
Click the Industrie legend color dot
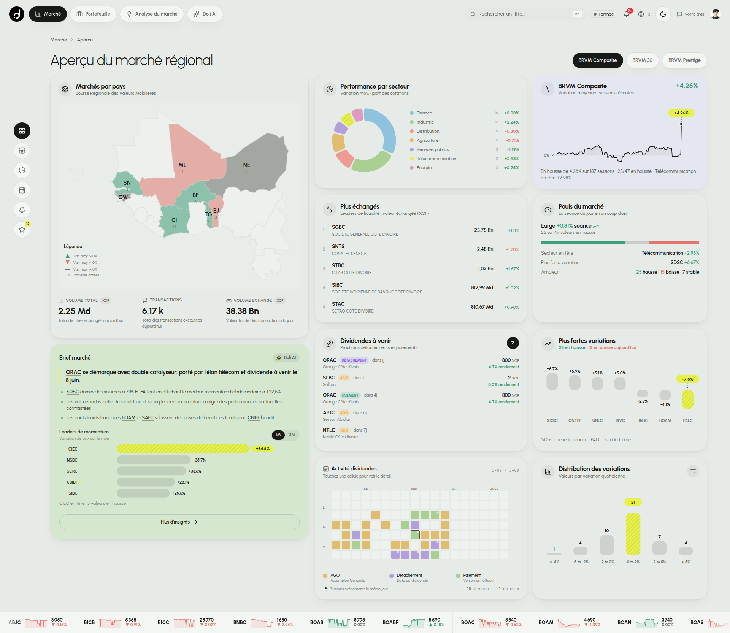pyautogui.click(x=412, y=122)
